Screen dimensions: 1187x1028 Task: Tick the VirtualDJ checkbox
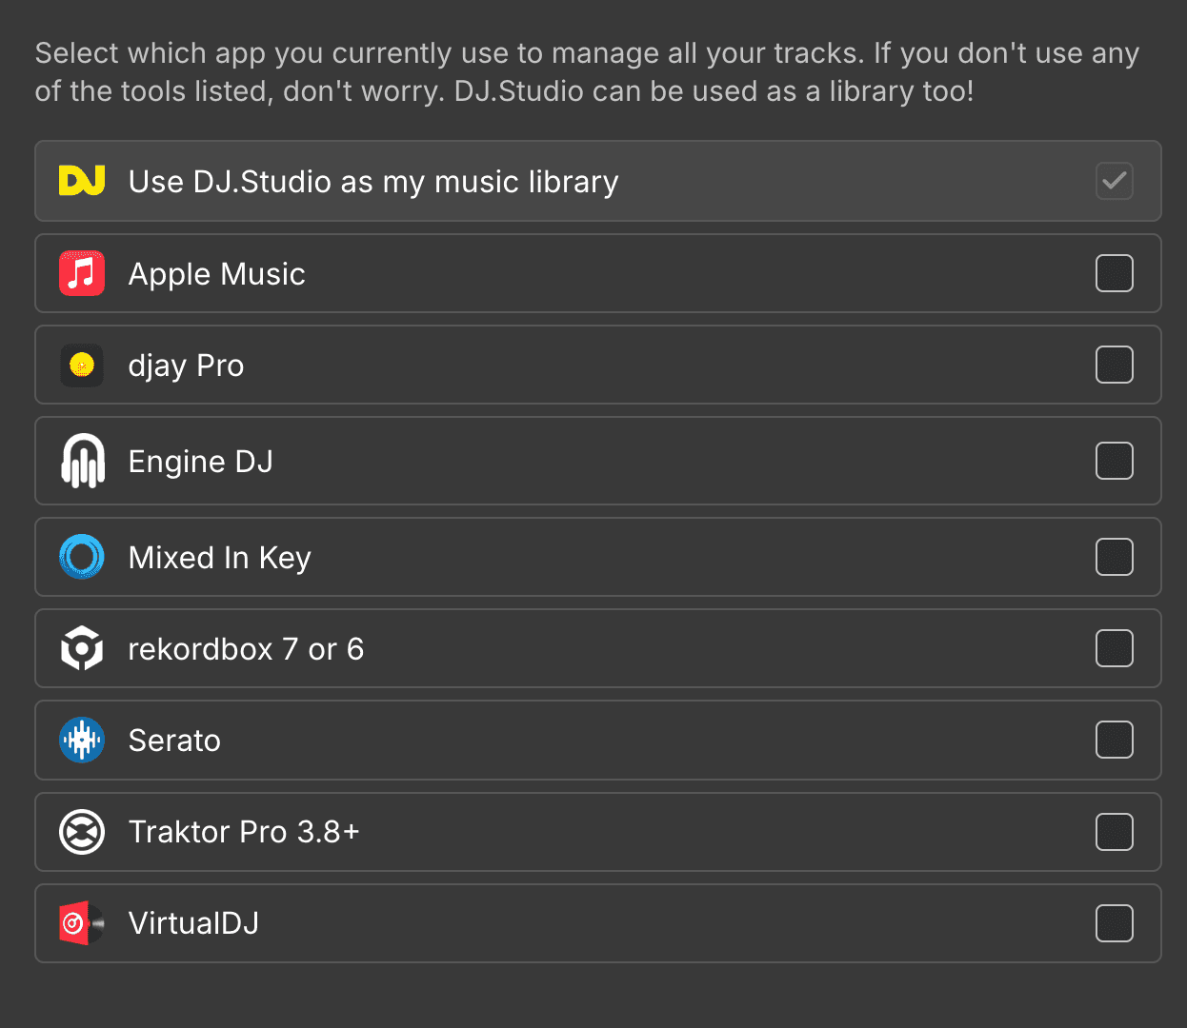tap(1114, 922)
